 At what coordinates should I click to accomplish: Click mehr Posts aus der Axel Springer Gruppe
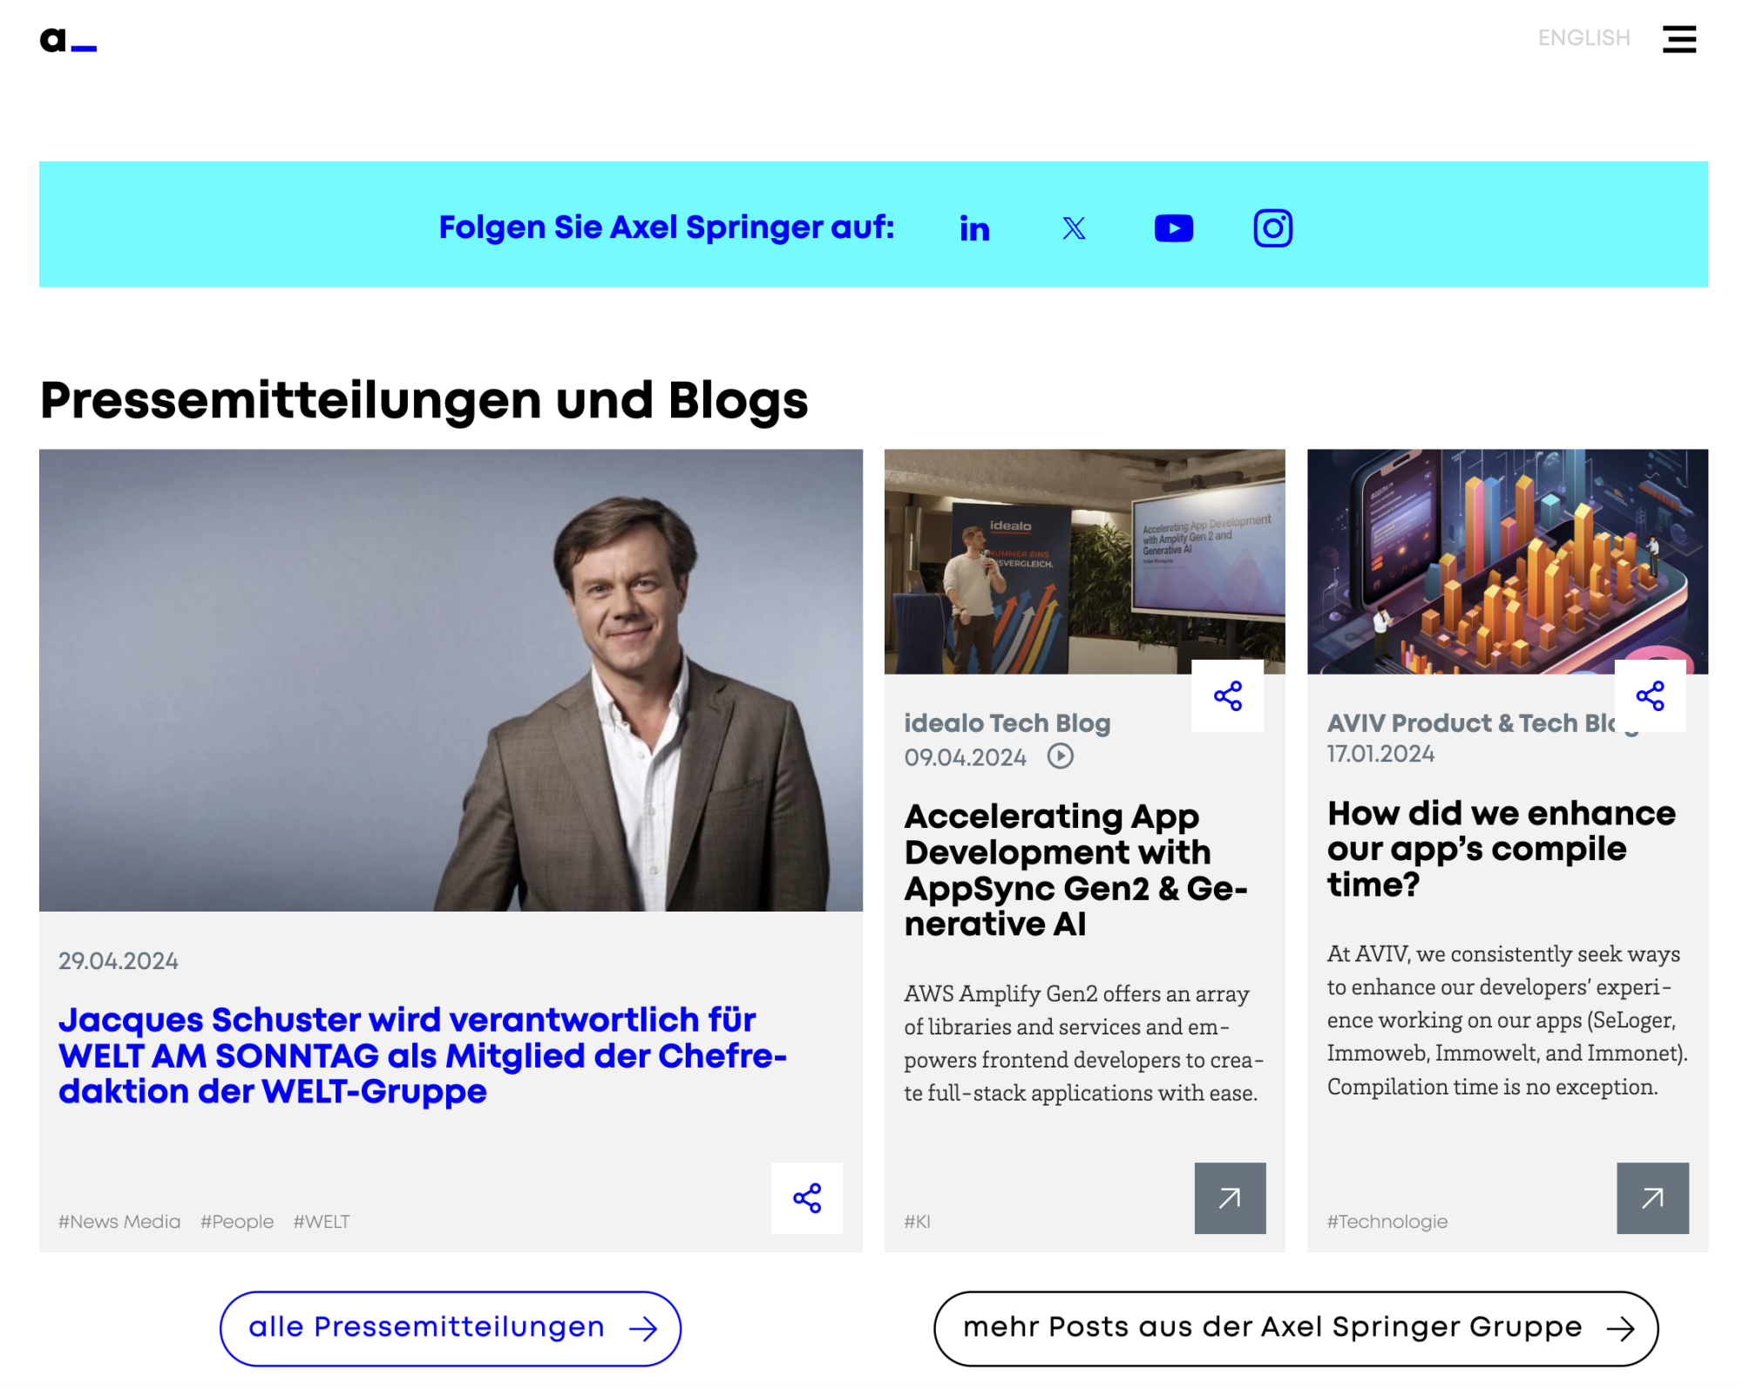[x=1295, y=1327]
